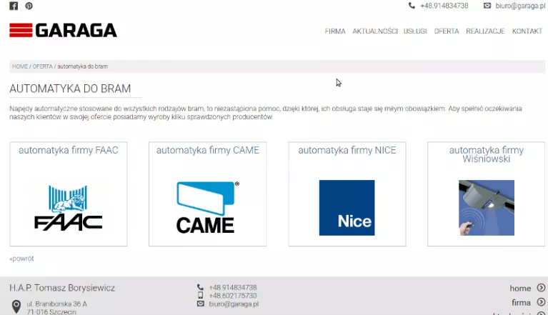Open the automatyka firmy NICE title
Viewport: 548px width, 315px height.
[347, 150]
